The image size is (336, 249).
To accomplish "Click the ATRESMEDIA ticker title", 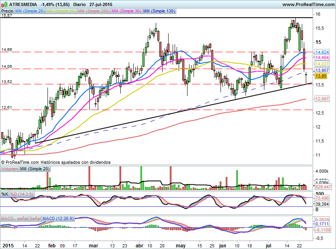I will (x=23, y=4).
